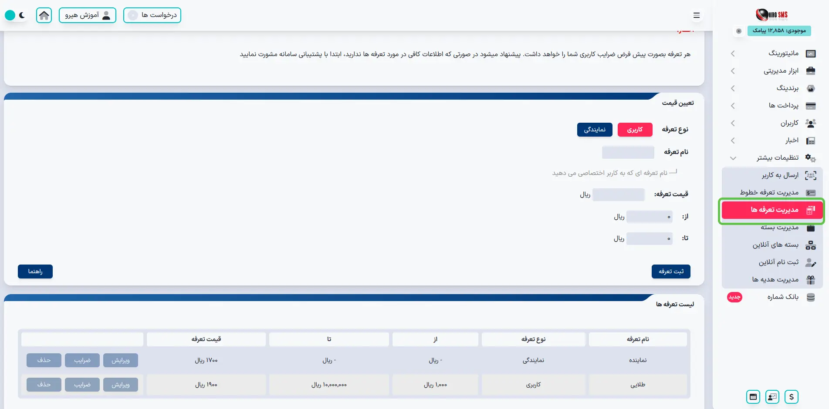Viewport: 829px width, 409px height.
Task: Click ویرایش for the طلایی tariff row
Action: (121, 385)
